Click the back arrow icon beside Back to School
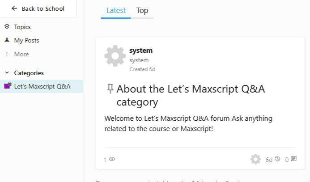 tap(14, 8)
